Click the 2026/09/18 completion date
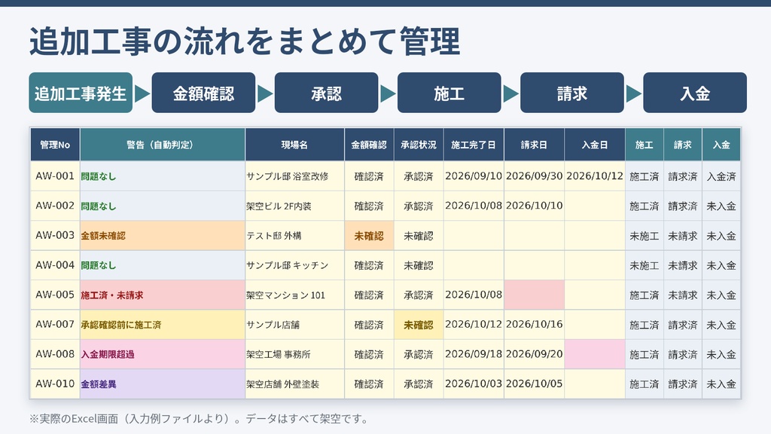 pyautogui.click(x=474, y=354)
